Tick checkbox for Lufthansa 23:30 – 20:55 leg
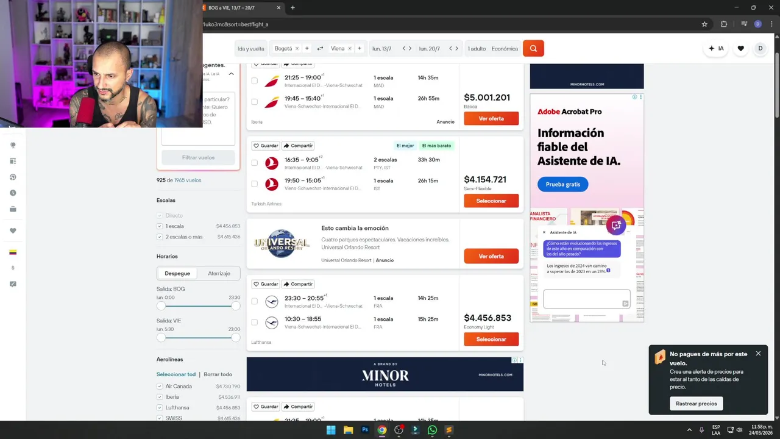 [255, 301]
